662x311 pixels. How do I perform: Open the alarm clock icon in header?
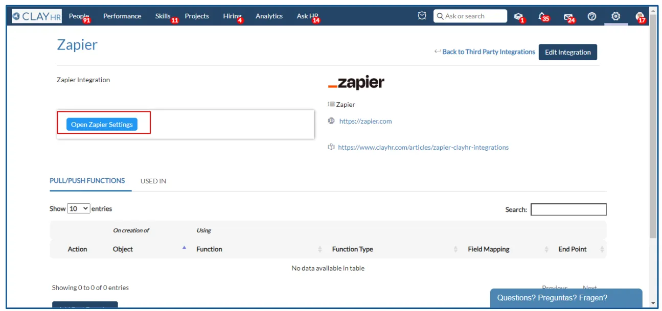[x=422, y=16]
